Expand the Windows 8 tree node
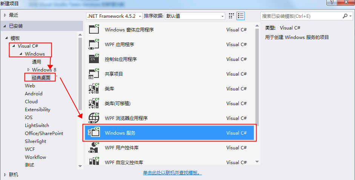Image resolution: width=355 pixels, height=180 pixels. (28, 70)
